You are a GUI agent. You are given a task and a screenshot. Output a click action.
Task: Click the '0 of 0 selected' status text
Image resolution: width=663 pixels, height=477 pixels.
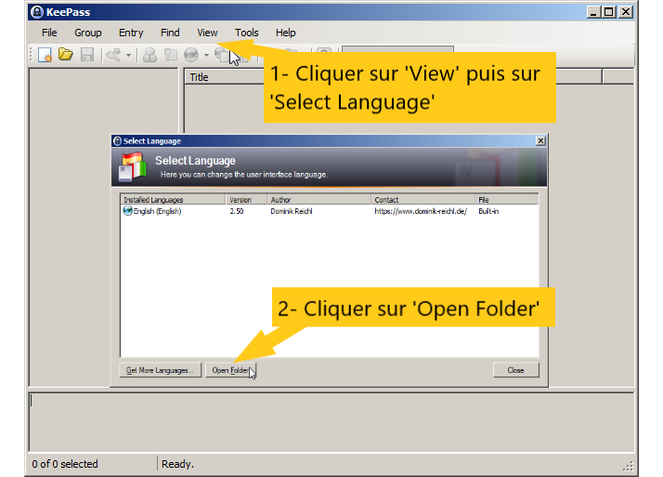coord(65,464)
